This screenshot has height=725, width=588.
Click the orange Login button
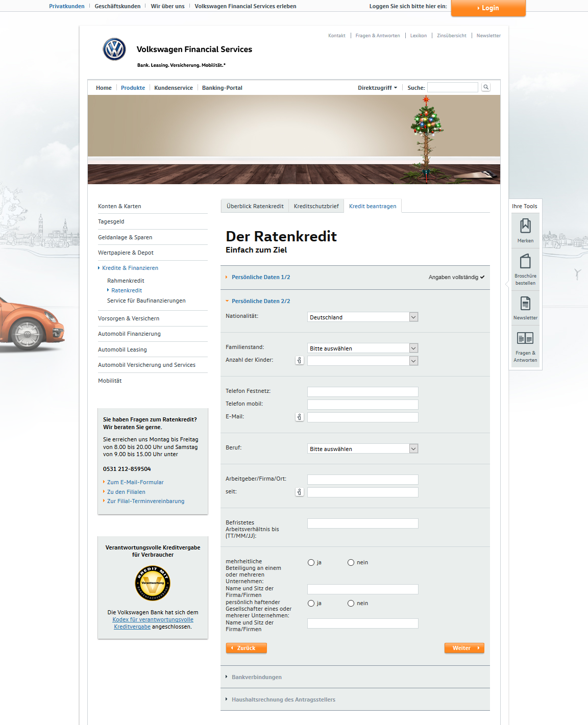pos(488,8)
